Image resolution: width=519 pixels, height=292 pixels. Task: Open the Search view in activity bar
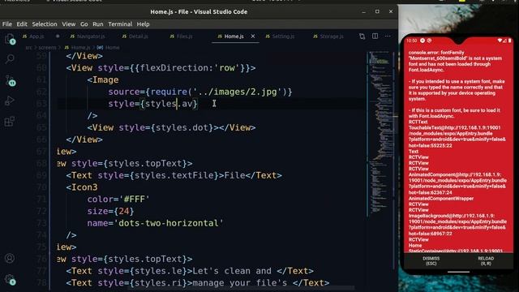pyautogui.click(x=10, y=59)
